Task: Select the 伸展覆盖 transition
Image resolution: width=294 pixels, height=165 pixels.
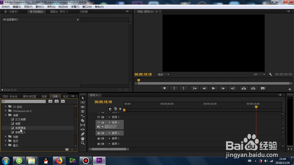Action: 21,128
